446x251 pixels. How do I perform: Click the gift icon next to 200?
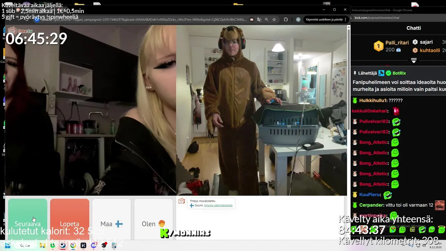click(399, 50)
